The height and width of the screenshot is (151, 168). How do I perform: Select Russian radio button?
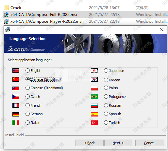(106, 105)
